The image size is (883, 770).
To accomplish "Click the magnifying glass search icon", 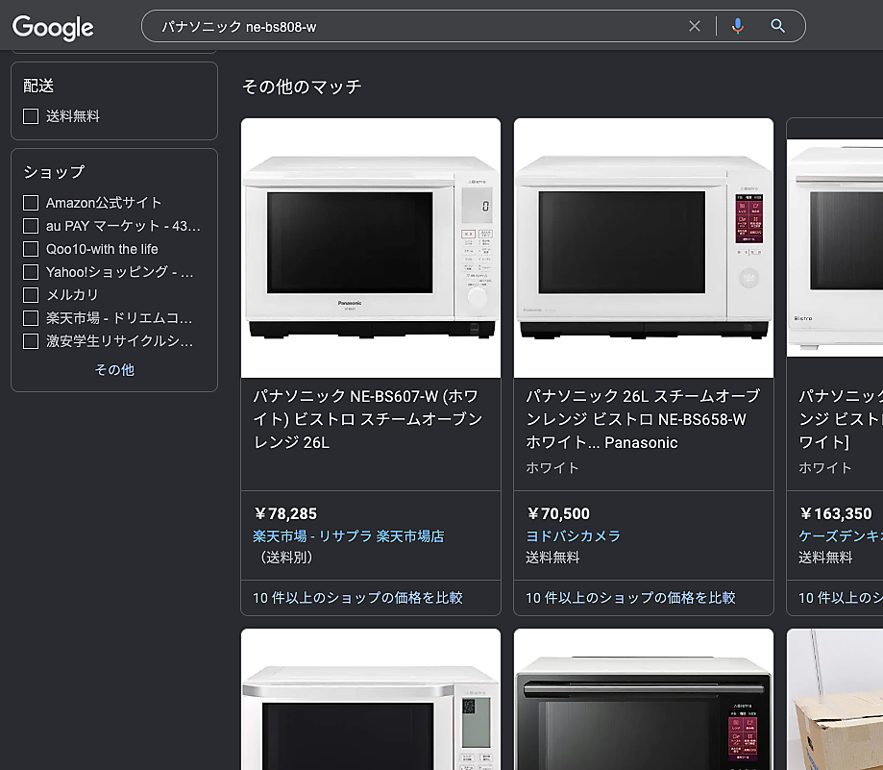I will (x=778, y=26).
